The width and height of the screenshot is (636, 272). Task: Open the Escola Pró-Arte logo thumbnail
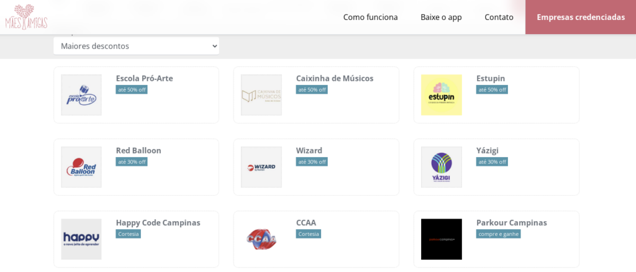click(x=81, y=95)
